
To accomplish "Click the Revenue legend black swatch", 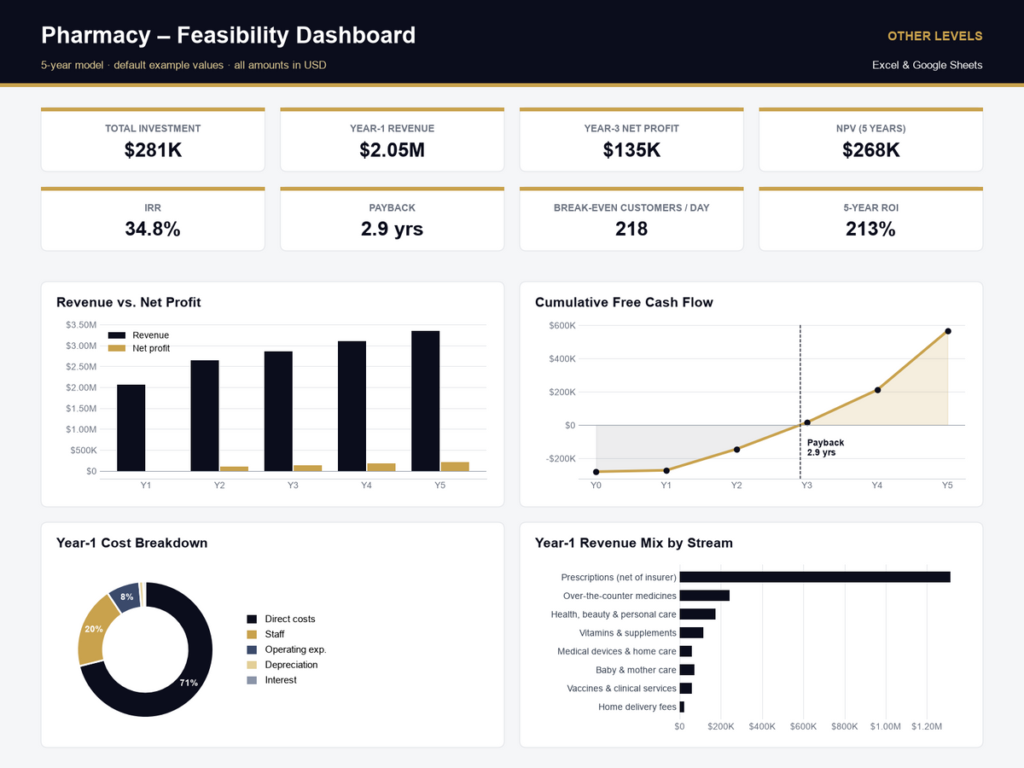I will point(117,335).
